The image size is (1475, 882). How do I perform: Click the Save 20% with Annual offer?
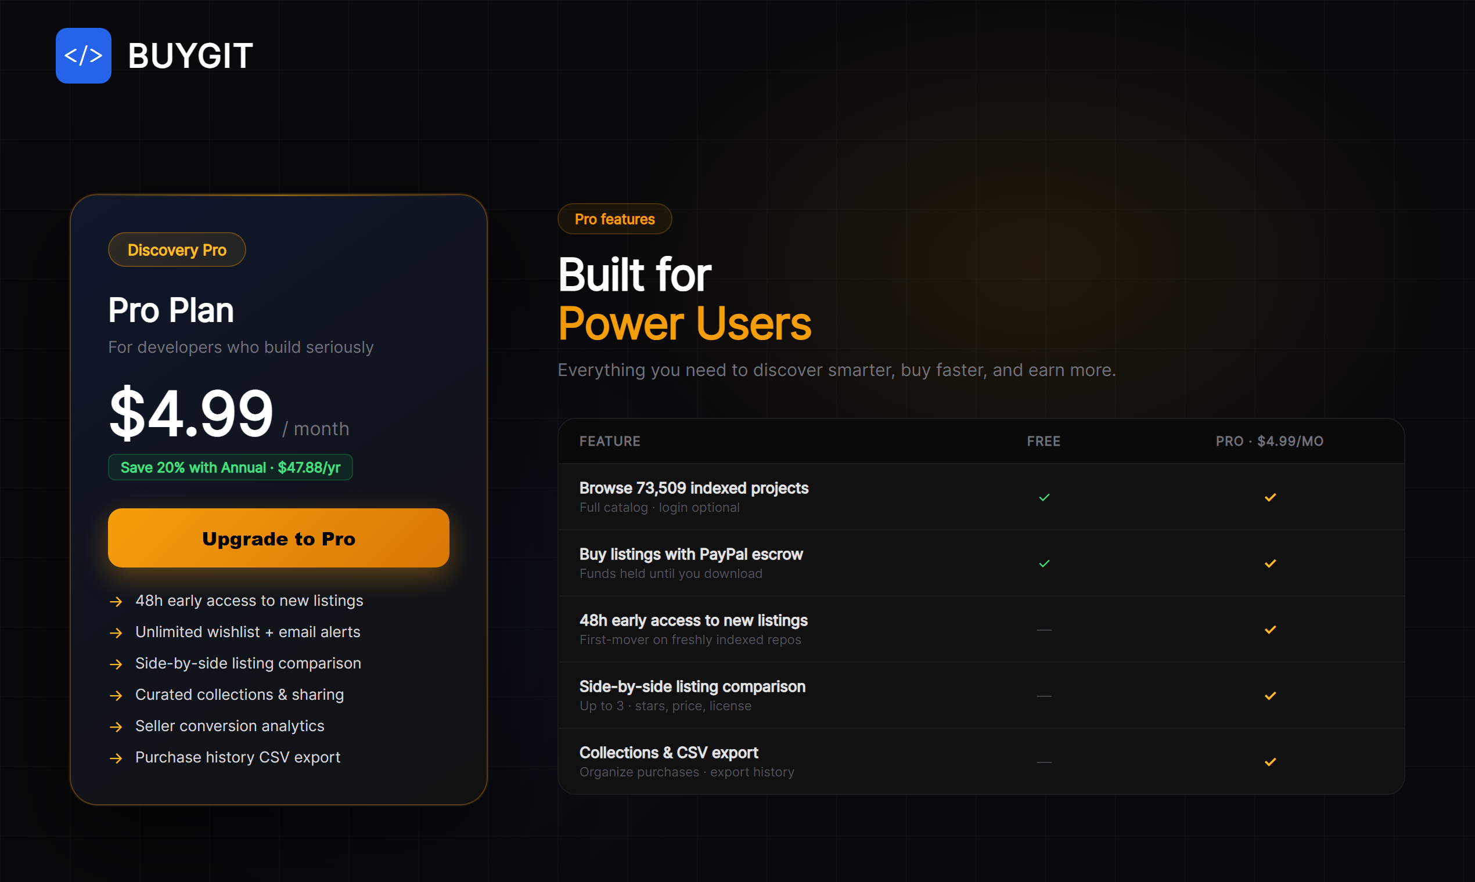tap(230, 467)
